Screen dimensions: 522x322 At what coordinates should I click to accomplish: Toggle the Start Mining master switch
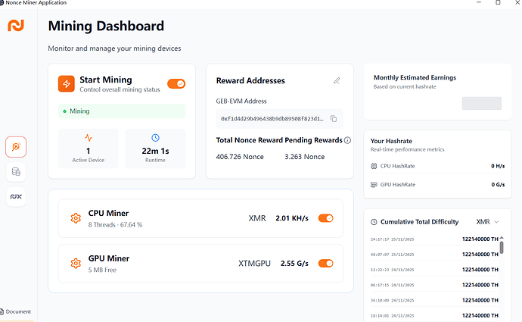coord(176,83)
